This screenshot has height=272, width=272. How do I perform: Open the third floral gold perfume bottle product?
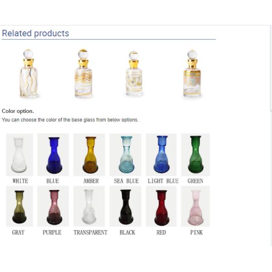point(134,74)
